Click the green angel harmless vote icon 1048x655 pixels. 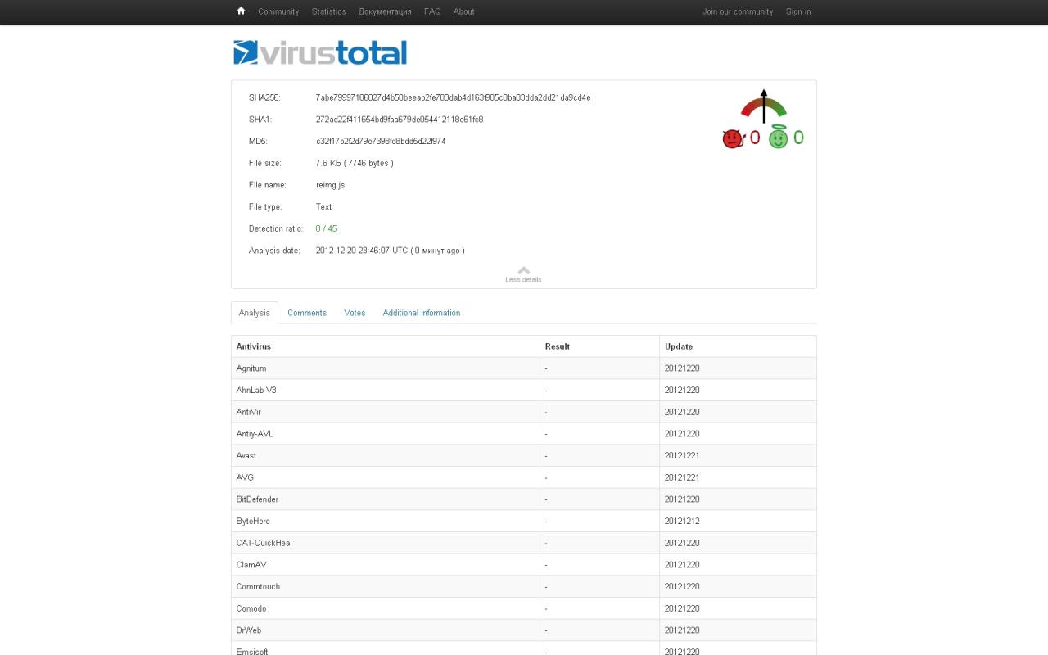(x=778, y=139)
